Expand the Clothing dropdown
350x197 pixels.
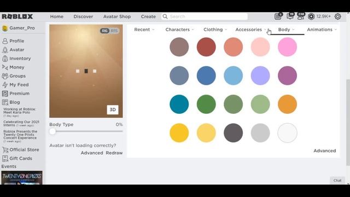tap(215, 30)
